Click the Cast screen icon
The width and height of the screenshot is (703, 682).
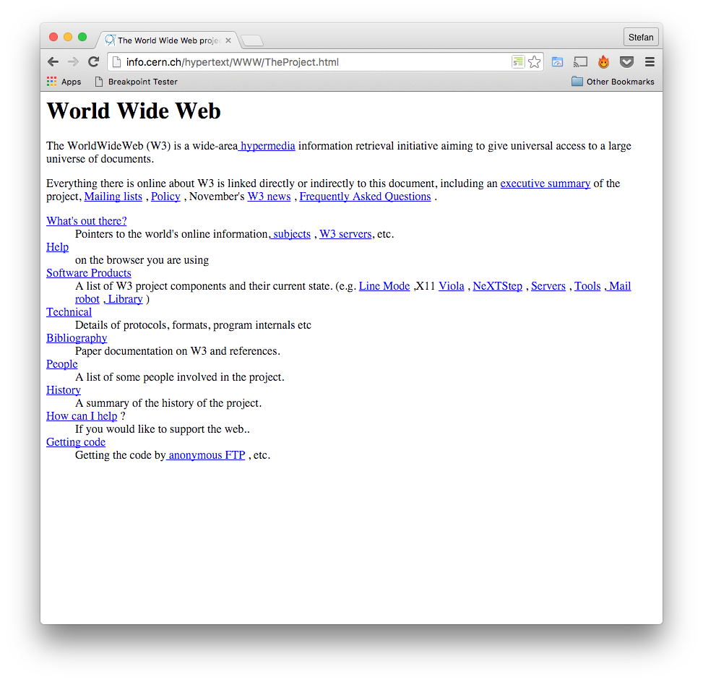(581, 62)
